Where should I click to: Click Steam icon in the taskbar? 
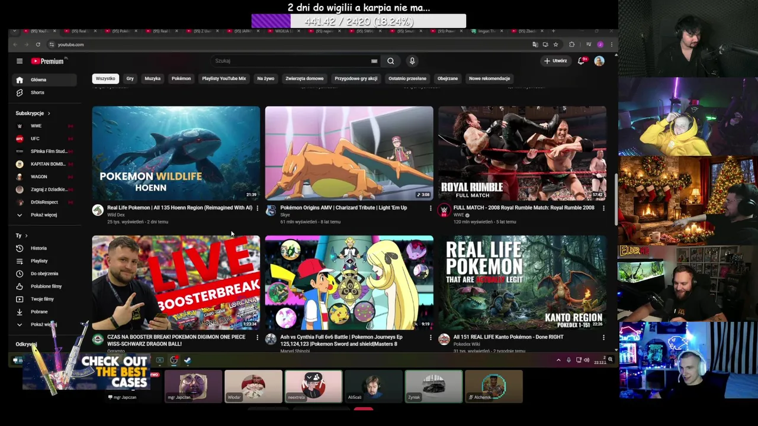point(187,360)
